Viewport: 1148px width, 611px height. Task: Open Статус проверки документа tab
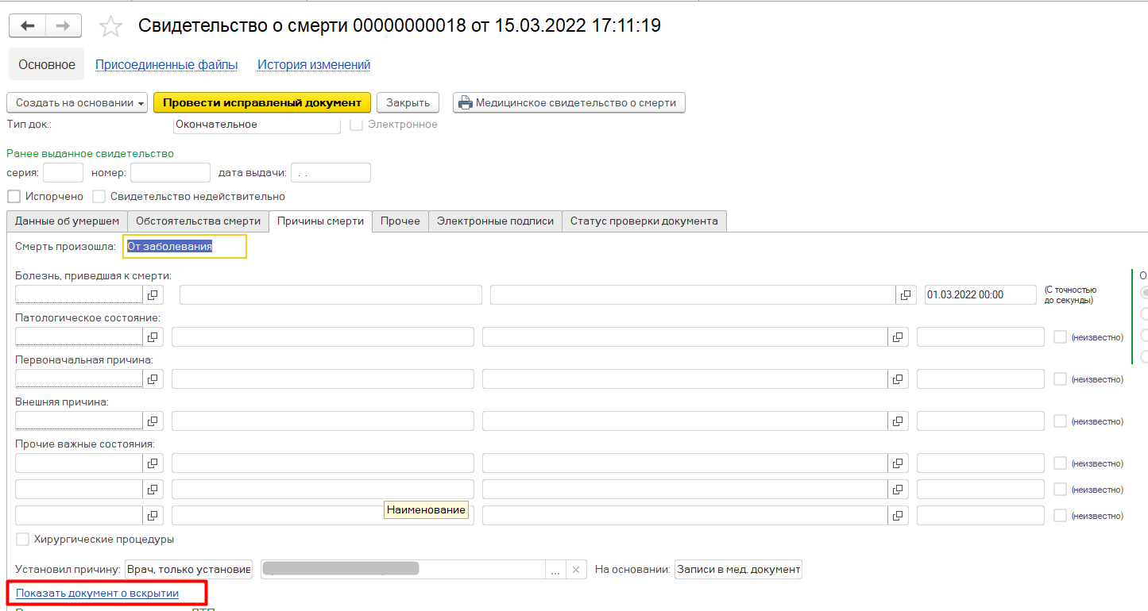click(644, 221)
